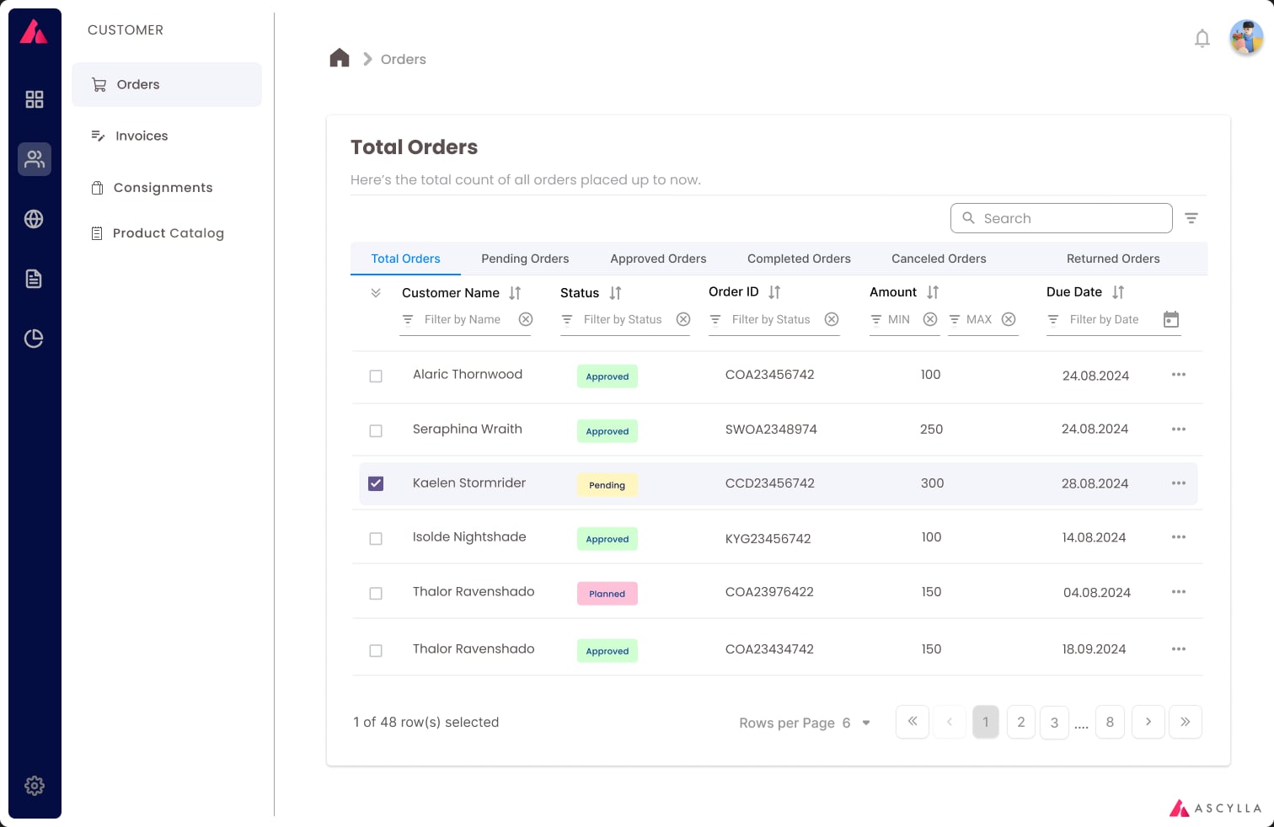Jump to page 8 of results

1110,722
